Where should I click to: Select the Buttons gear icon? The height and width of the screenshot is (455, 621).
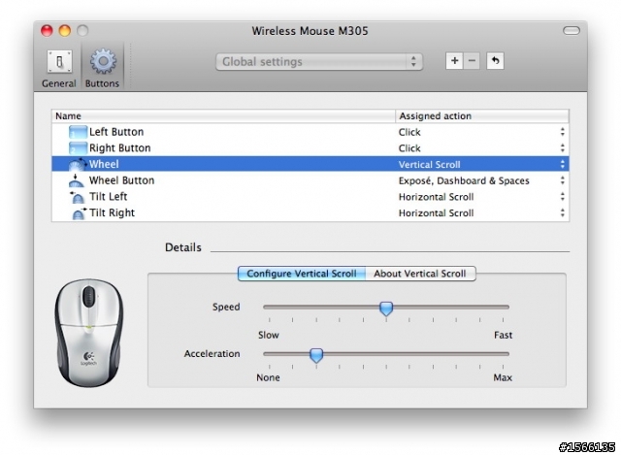coord(103,61)
